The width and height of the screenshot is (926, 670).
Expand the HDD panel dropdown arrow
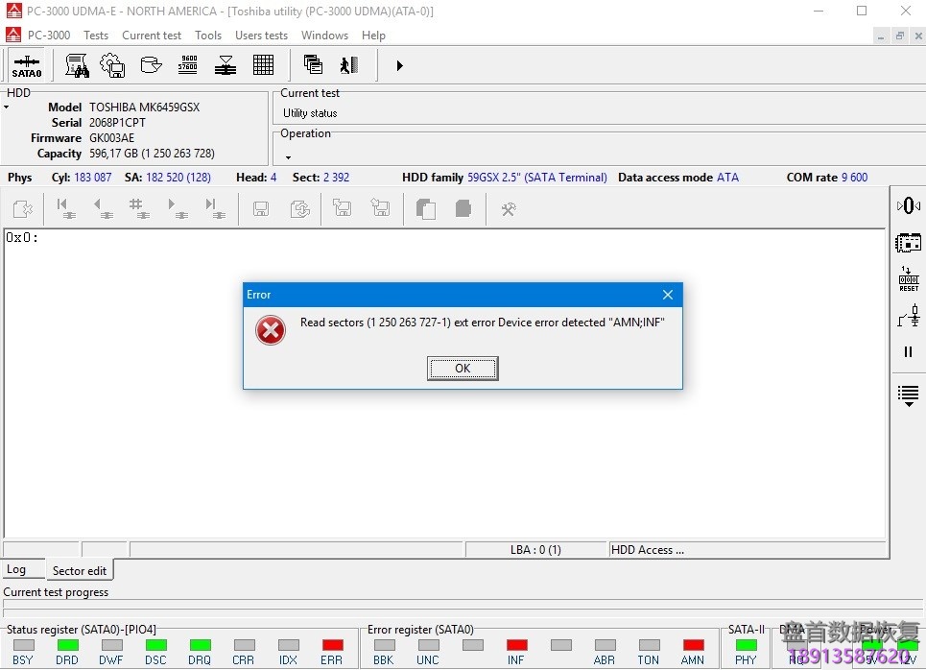click(7, 108)
